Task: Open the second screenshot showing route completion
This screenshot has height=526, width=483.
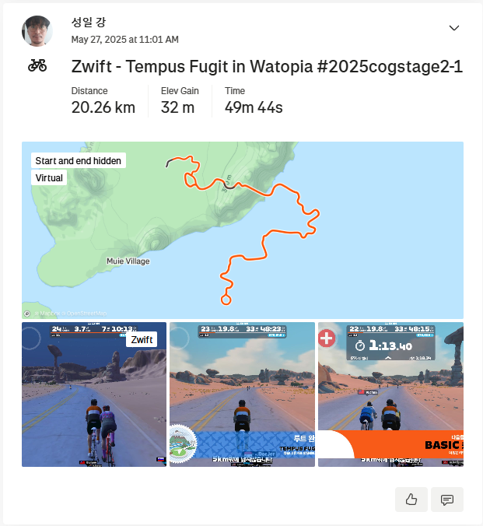Action: [x=242, y=394]
